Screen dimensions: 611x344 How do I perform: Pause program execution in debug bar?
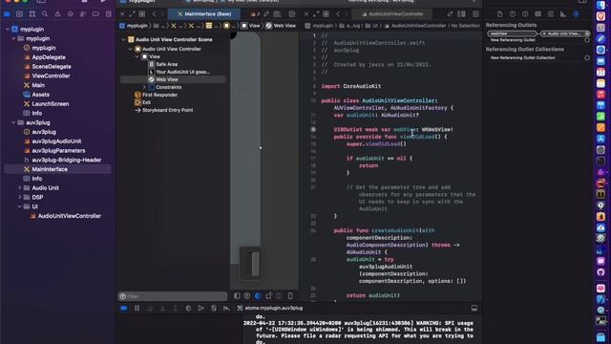coord(137,308)
